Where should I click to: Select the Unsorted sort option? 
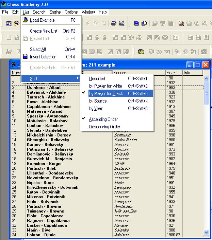[117, 78]
